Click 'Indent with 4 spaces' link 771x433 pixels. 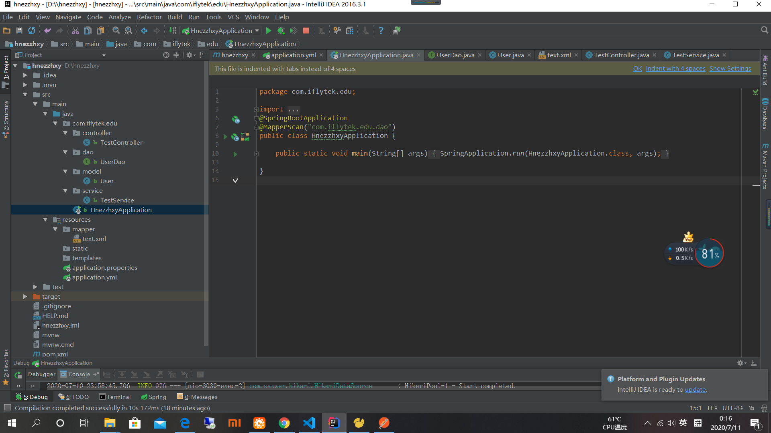point(675,69)
